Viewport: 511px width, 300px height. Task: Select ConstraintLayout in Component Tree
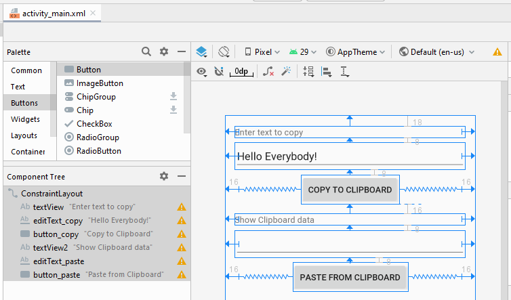97,194
